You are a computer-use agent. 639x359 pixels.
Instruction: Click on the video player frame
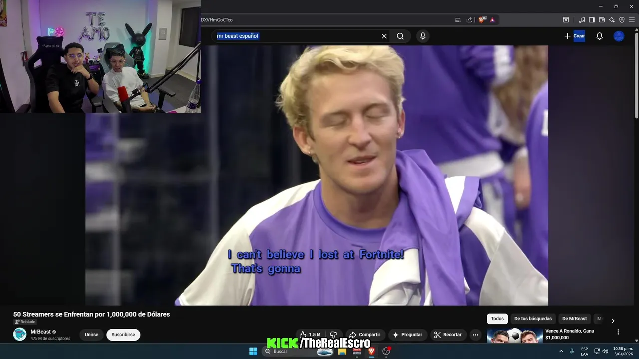pyautogui.click(x=317, y=176)
